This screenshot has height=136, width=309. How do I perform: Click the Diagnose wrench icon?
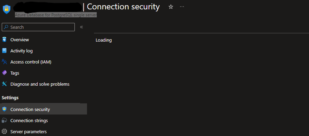point(4,84)
